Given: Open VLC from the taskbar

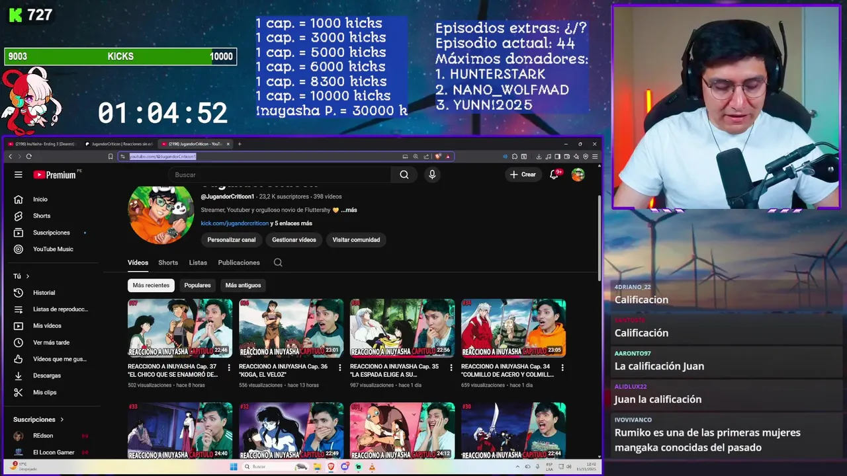Looking at the screenshot, I should (372, 466).
